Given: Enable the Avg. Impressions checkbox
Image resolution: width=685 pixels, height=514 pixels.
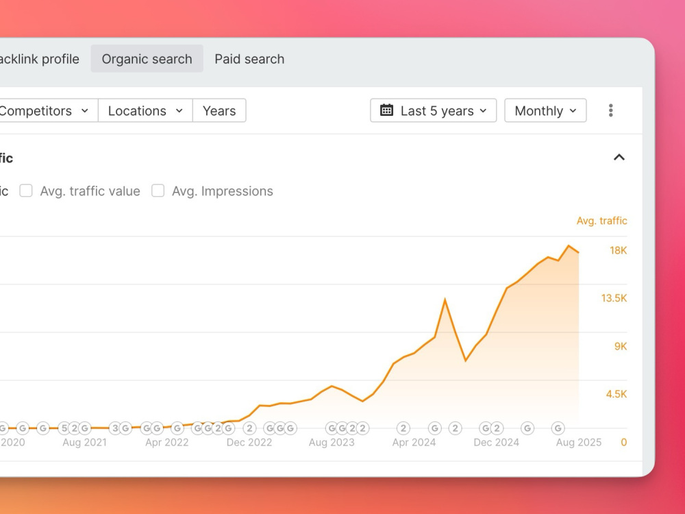Looking at the screenshot, I should click(158, 191).
